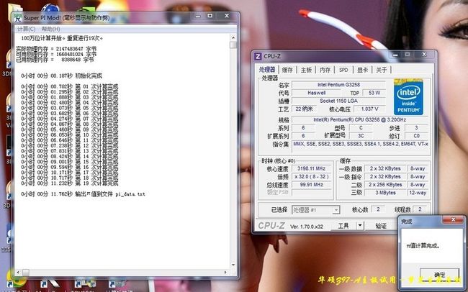Click the 实际物理内存 memory line

point(56,49)
